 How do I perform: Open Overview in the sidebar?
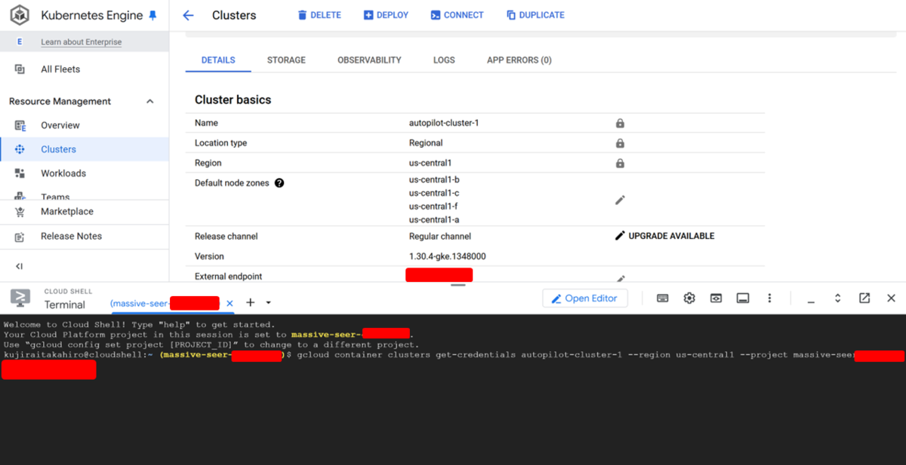click(x=60, y=125)
